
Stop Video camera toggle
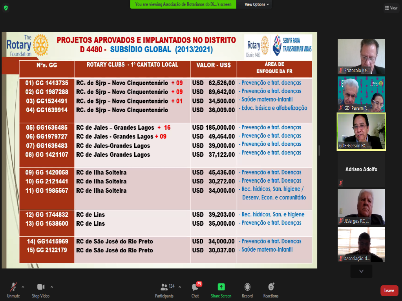coord(40,290)
